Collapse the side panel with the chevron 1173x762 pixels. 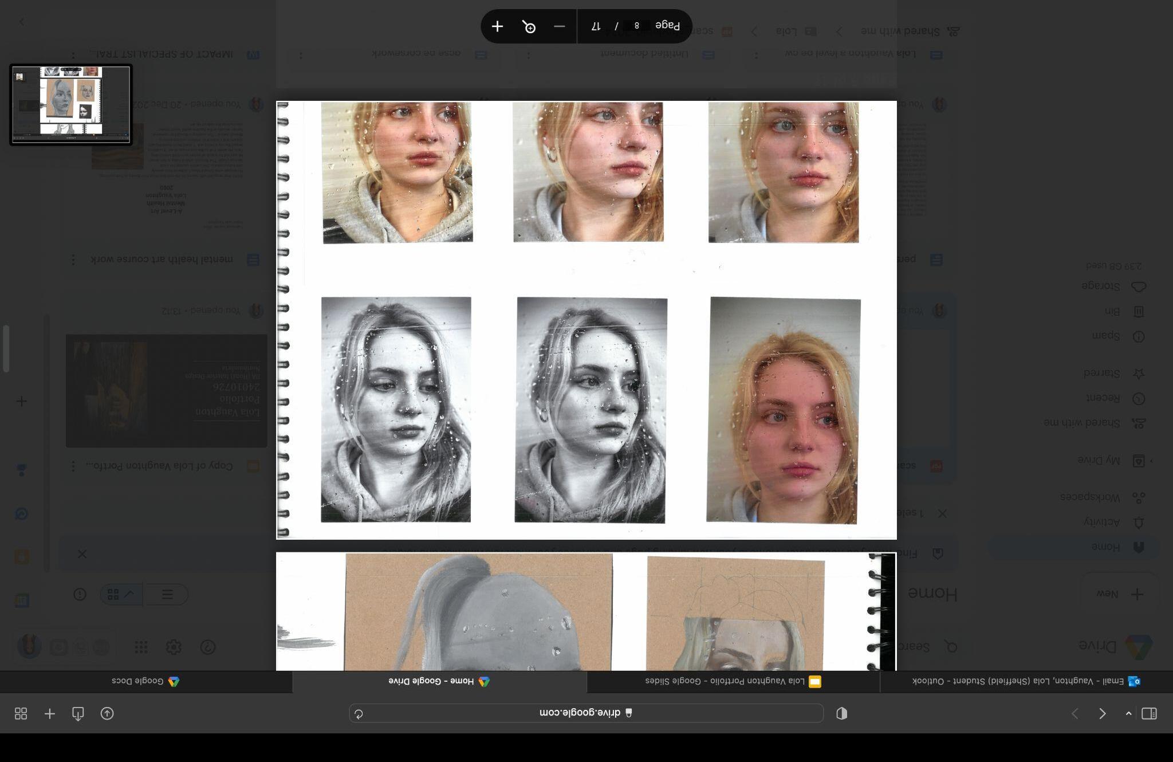click(22, 22)
